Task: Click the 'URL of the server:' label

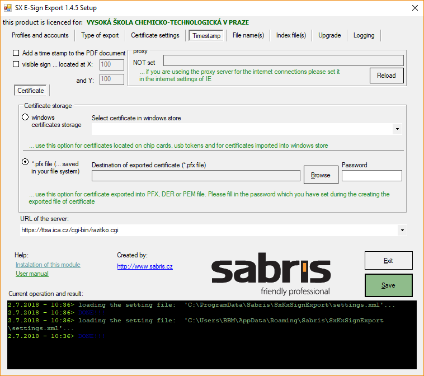Action: [44, 219]
